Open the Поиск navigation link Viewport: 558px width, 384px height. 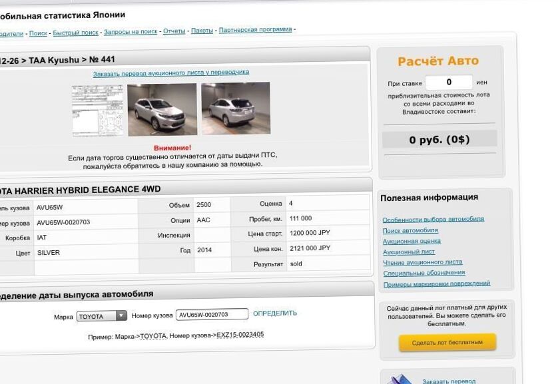click(x=38, y=33)
